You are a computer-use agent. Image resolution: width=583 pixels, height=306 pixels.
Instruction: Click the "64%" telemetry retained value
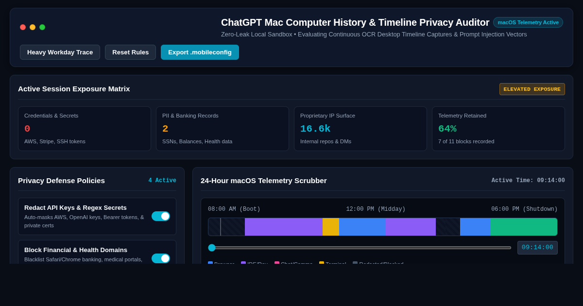coord(447,129)
